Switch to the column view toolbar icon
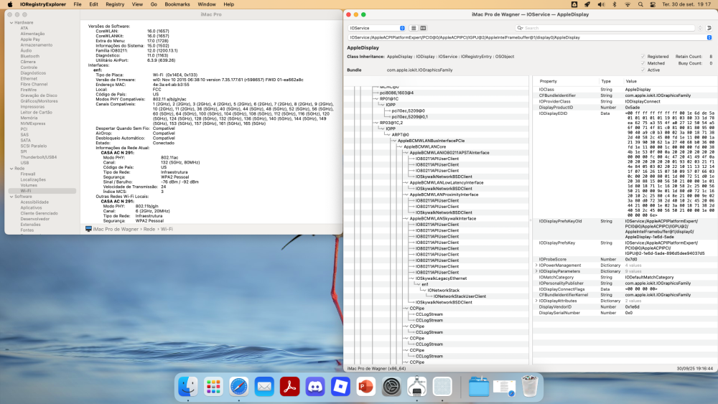The height and width of the screenshot is (404, 718). 423,28
